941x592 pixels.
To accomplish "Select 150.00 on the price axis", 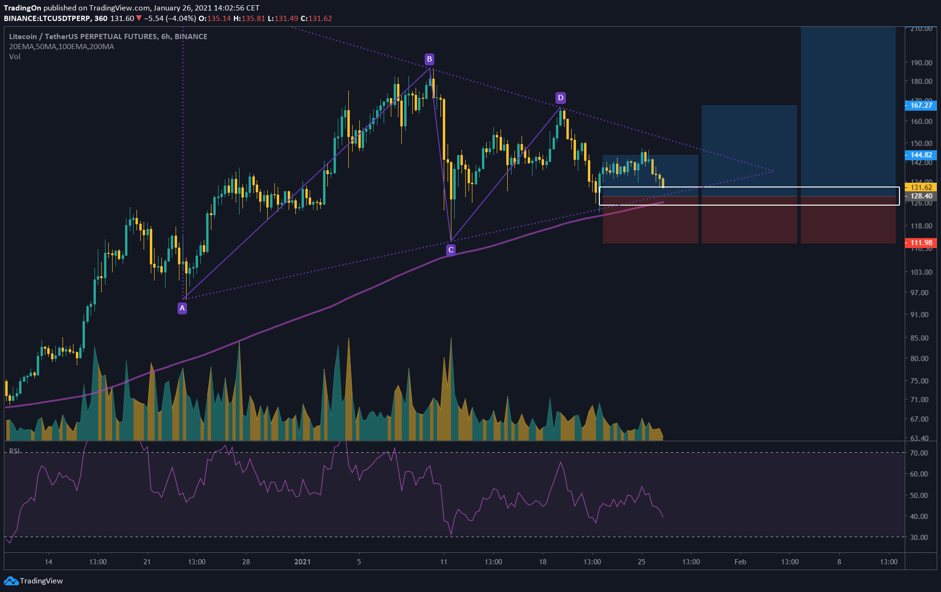I will (x=921, y=143).
